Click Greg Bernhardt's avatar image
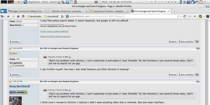 (x=15, y=101)
